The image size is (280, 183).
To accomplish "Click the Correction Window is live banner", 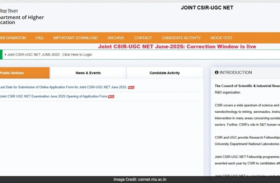I will pos(177,47).
